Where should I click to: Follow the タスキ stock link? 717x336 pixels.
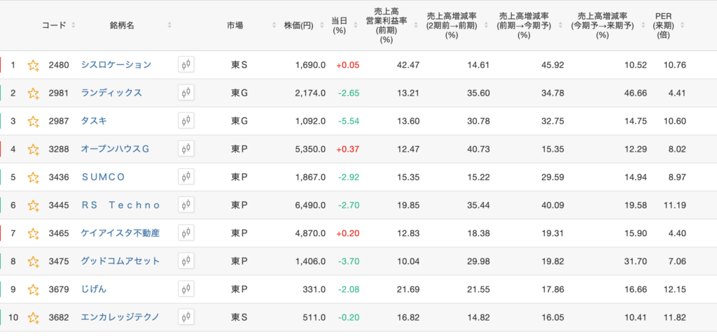tap(95, 121)
